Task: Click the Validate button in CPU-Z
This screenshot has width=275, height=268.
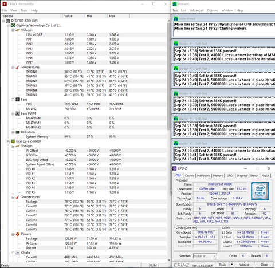Action: (x=244, y=265)
